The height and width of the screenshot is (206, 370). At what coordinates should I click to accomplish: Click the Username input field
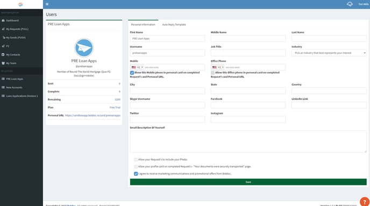tap(167, 53)
